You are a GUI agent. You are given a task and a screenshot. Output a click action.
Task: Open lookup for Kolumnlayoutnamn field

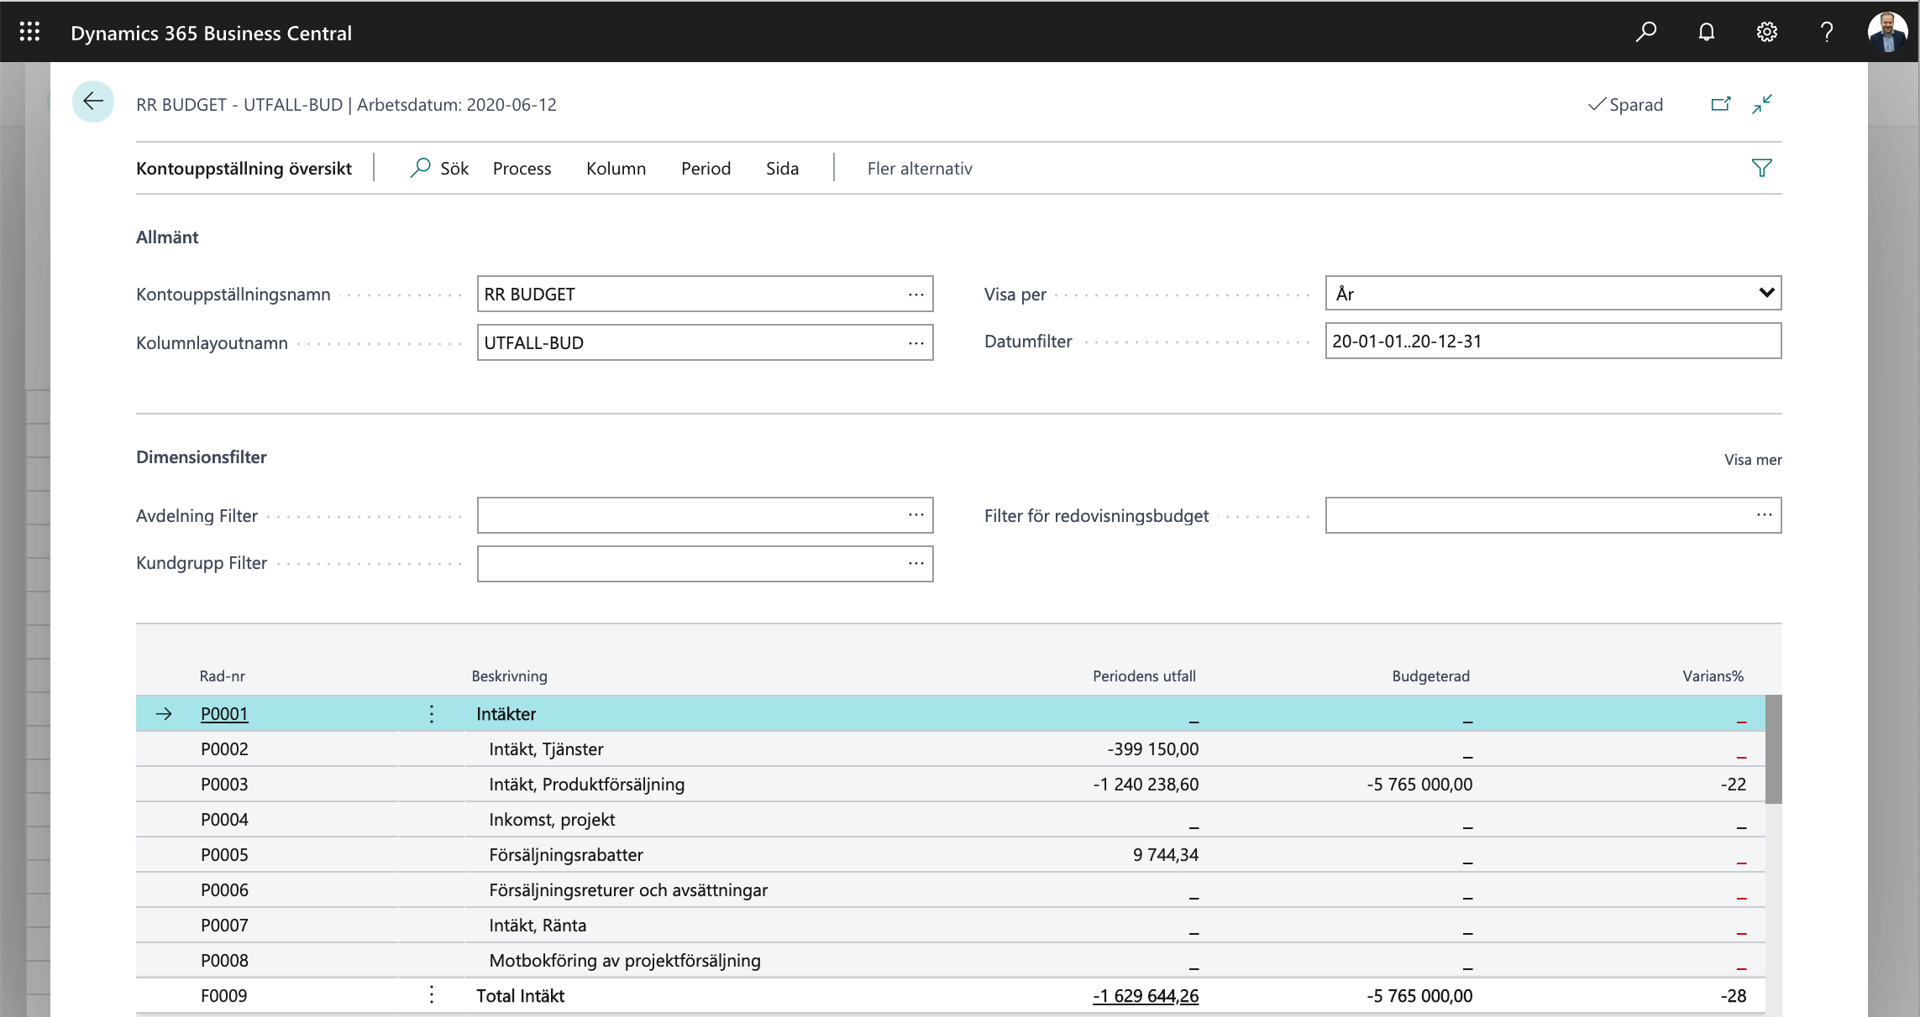tap(915, 343)
